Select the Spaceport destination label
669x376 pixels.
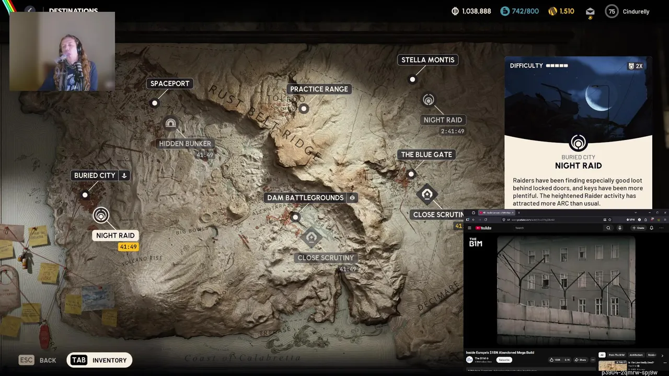(x=170, y=84)
